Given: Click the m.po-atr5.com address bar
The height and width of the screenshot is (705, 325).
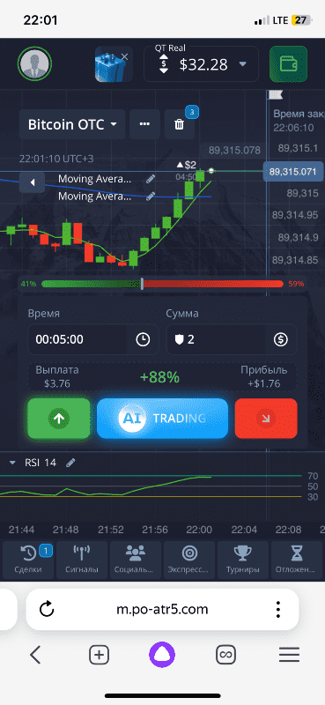Looking at the screenshot, I should pyautogui.click(x=162, y=610).
